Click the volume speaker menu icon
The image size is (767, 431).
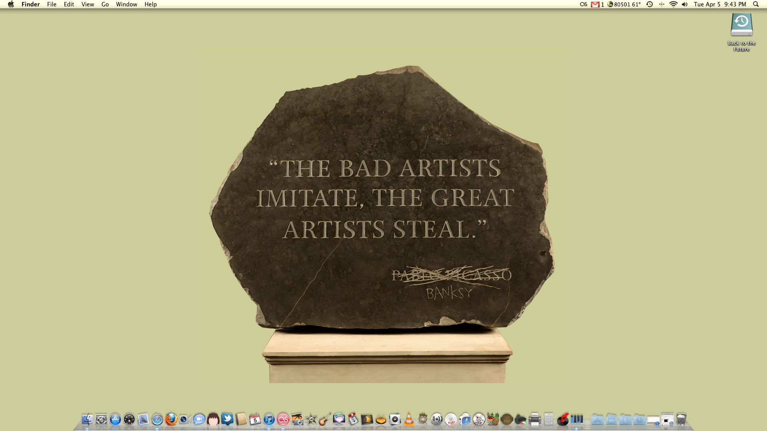point(685,4)
